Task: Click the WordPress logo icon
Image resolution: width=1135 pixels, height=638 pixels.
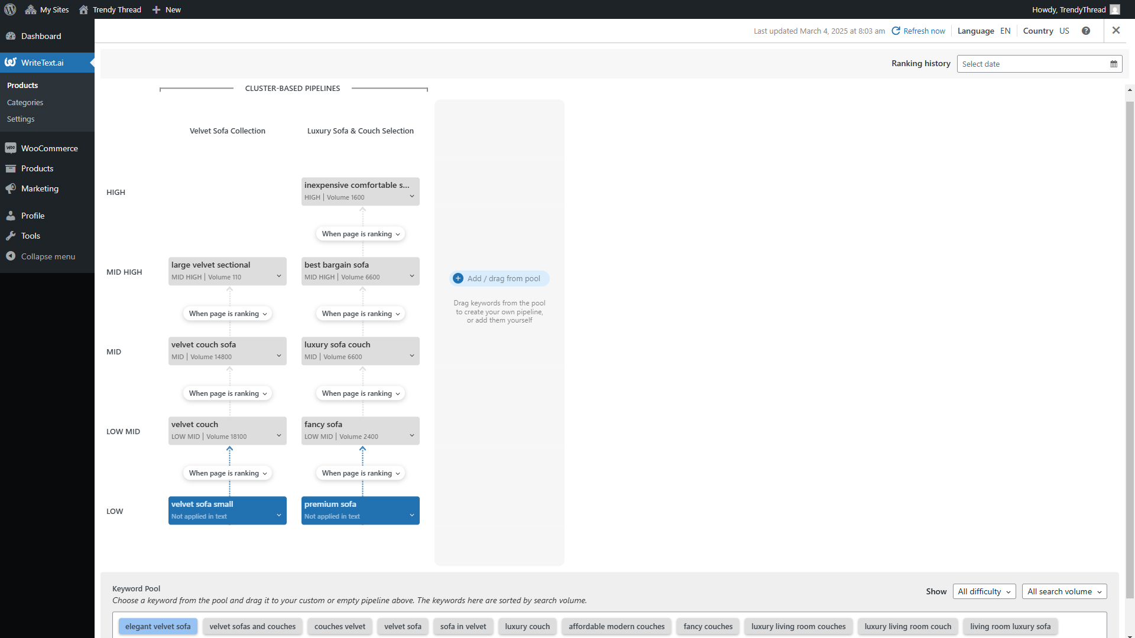Action: pyautogui.click(x=10, y=9)
